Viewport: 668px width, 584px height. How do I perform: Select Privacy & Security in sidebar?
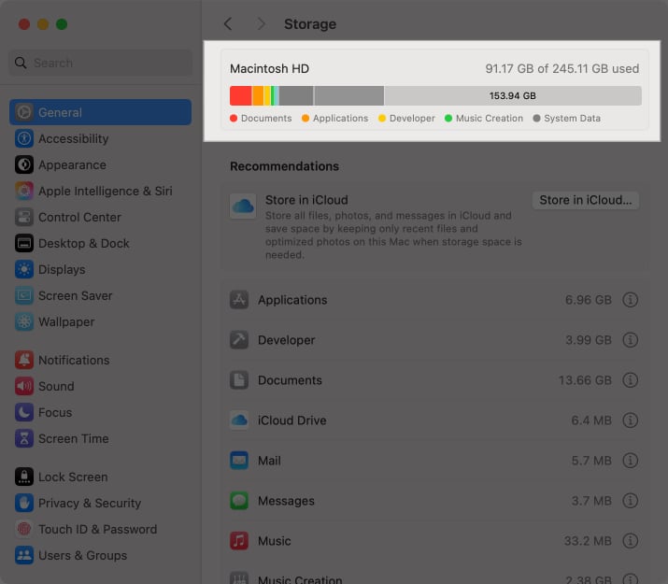click(90, 503)
